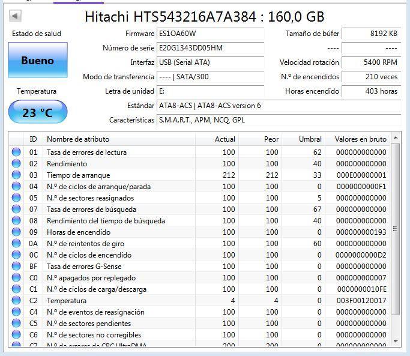Click raw value 0000000000F1
The width and height of the screenshot is (410, 356).
pyautogui.click(x=361, y=187)
